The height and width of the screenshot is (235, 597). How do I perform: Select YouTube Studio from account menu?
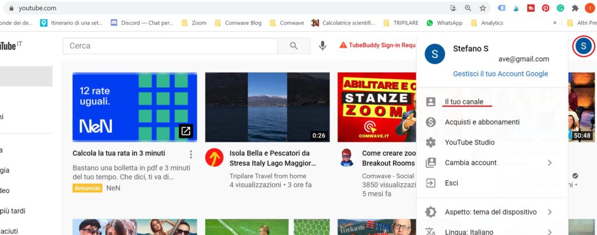(469, 142)
